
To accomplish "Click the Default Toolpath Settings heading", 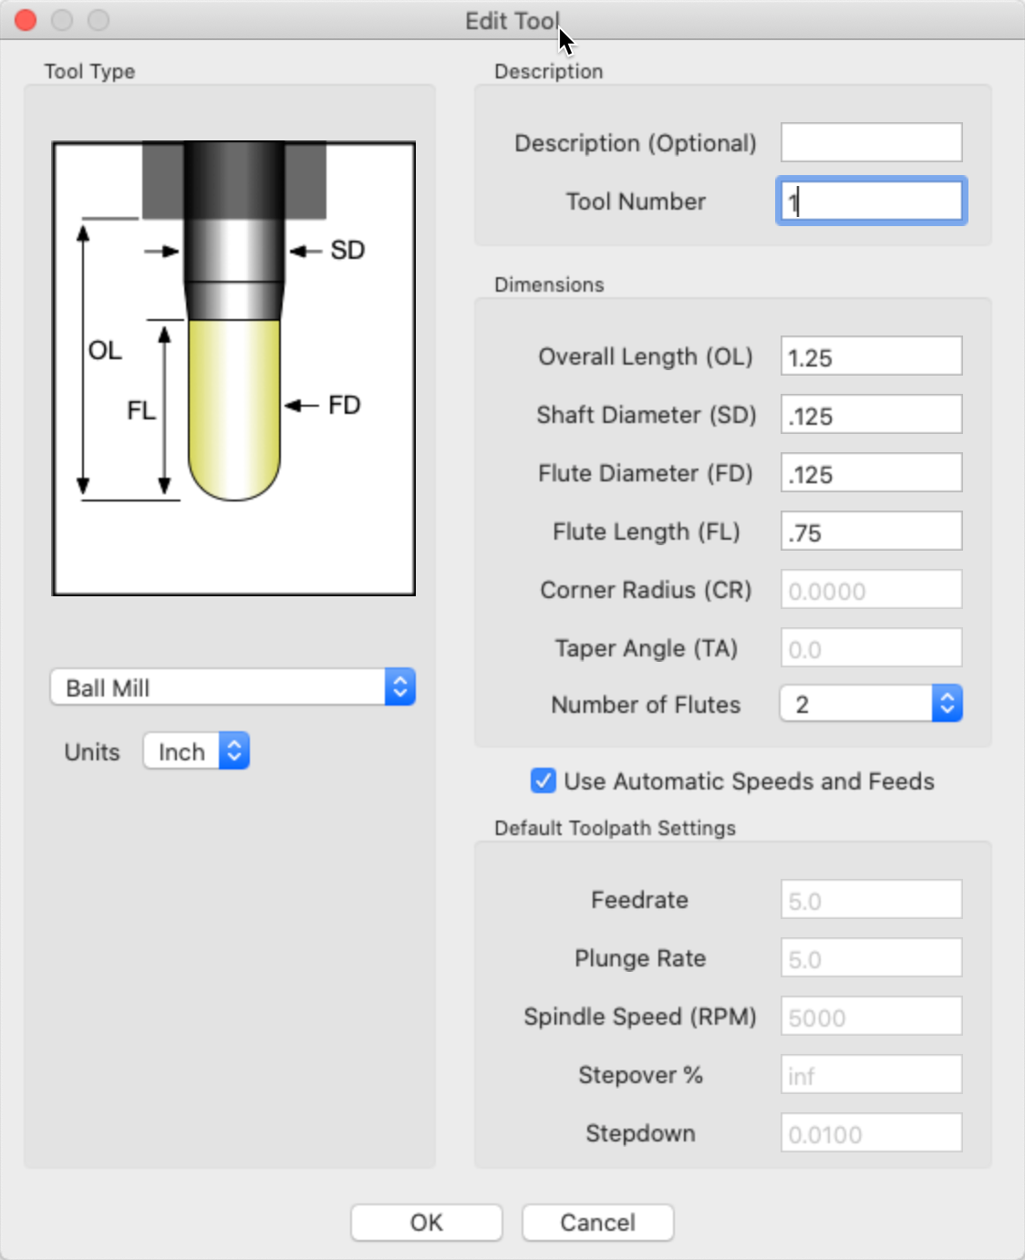I will [615, 828].
